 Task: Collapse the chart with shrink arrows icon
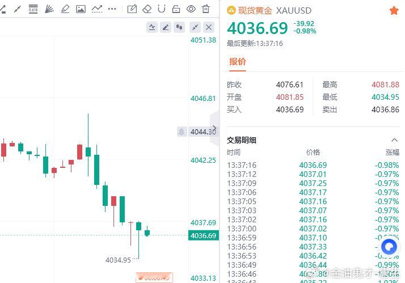click(x=195, y=27)
